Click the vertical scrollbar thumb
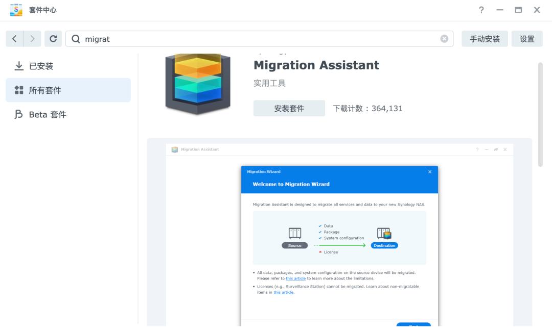Image resolution: width=552 pixels, height=332 pixels. click(x=540, y=115)
